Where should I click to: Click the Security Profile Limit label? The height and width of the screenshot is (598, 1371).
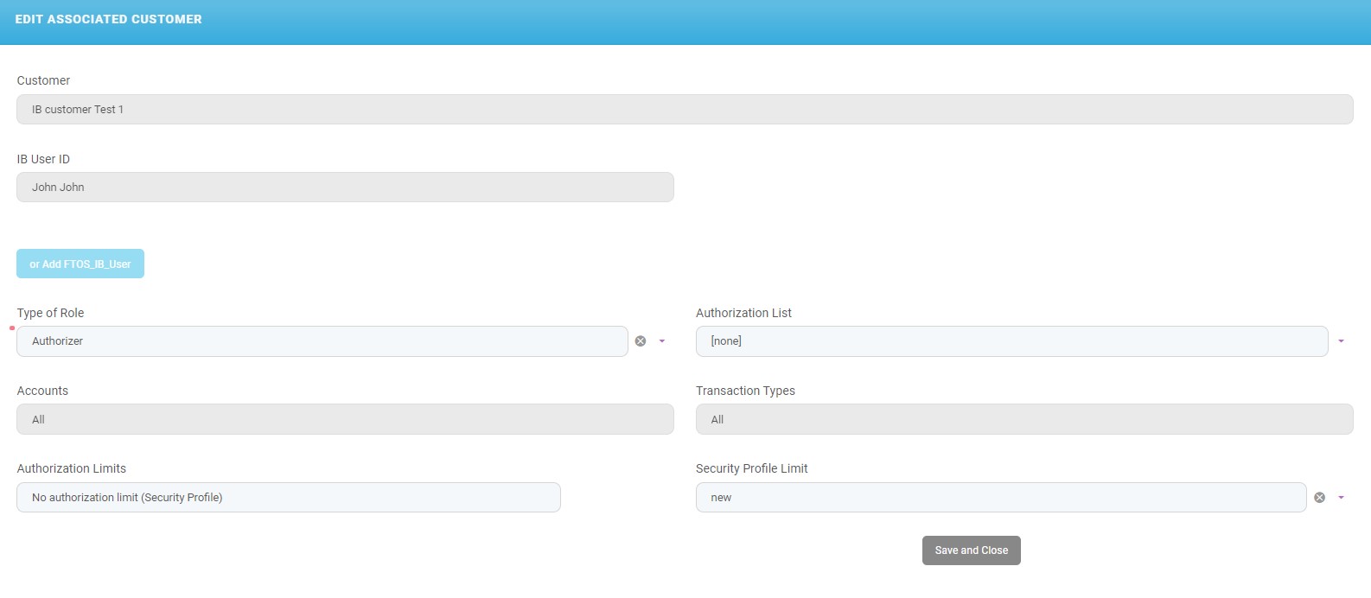point(751,468)
